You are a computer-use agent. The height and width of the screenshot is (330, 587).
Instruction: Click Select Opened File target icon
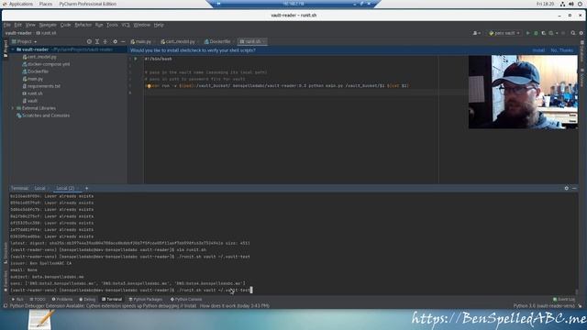click(89, 41)
